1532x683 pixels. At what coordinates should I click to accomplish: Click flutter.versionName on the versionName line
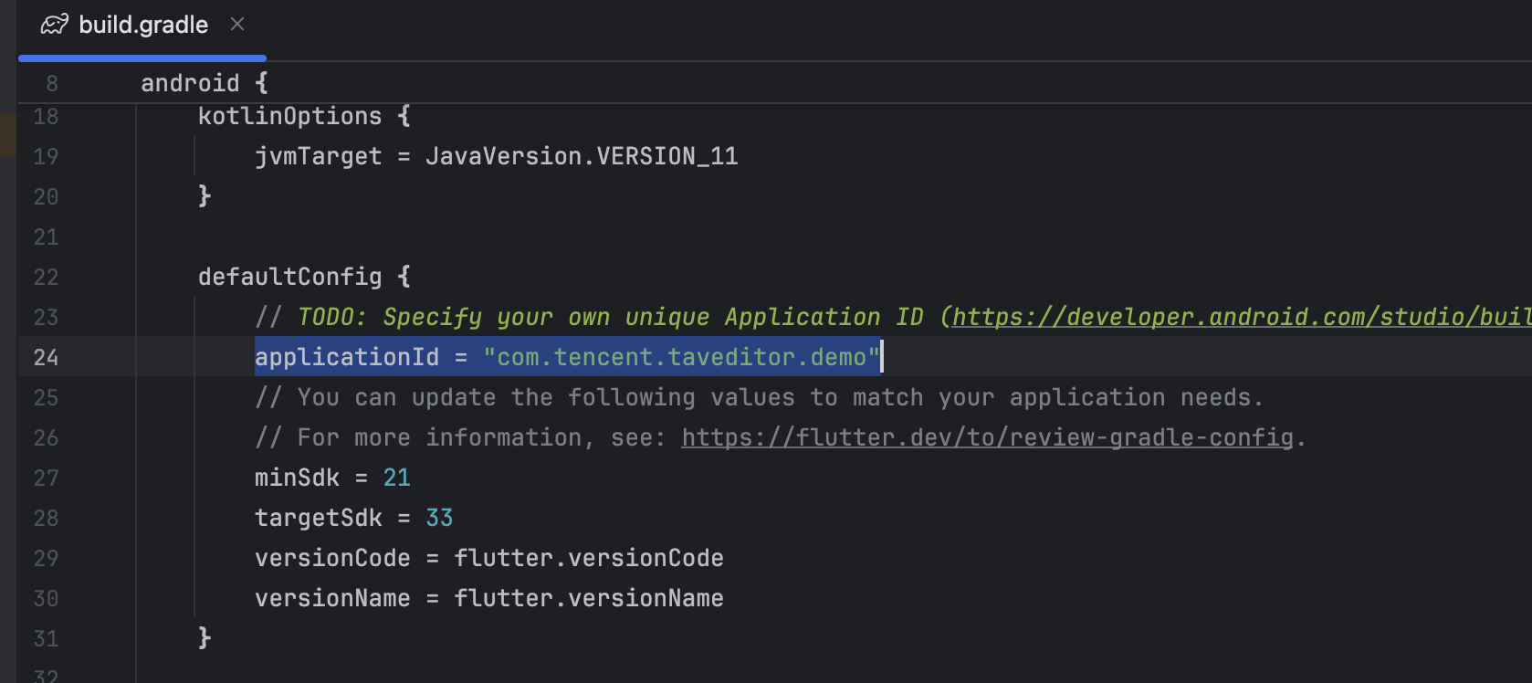point(589,598)
